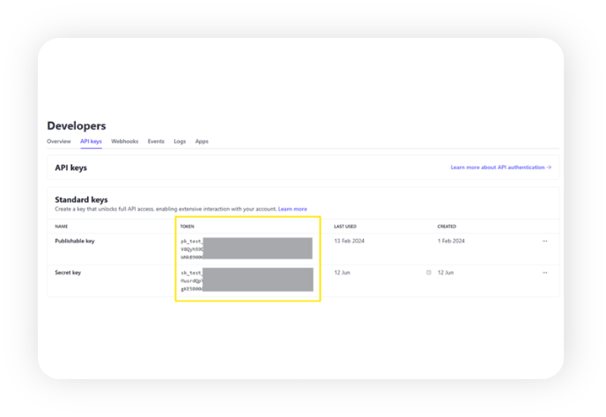
Task: Click the Publishable key created date 1 Feb 2024
Action: coord(451,241)
